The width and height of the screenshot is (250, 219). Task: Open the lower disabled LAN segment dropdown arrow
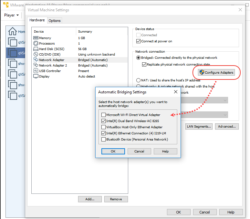(225, 115)
